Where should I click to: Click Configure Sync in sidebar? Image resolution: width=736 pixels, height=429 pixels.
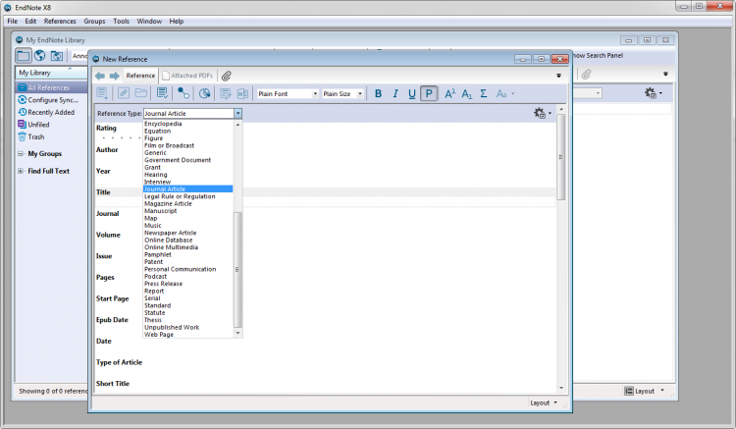pos(48,100)
